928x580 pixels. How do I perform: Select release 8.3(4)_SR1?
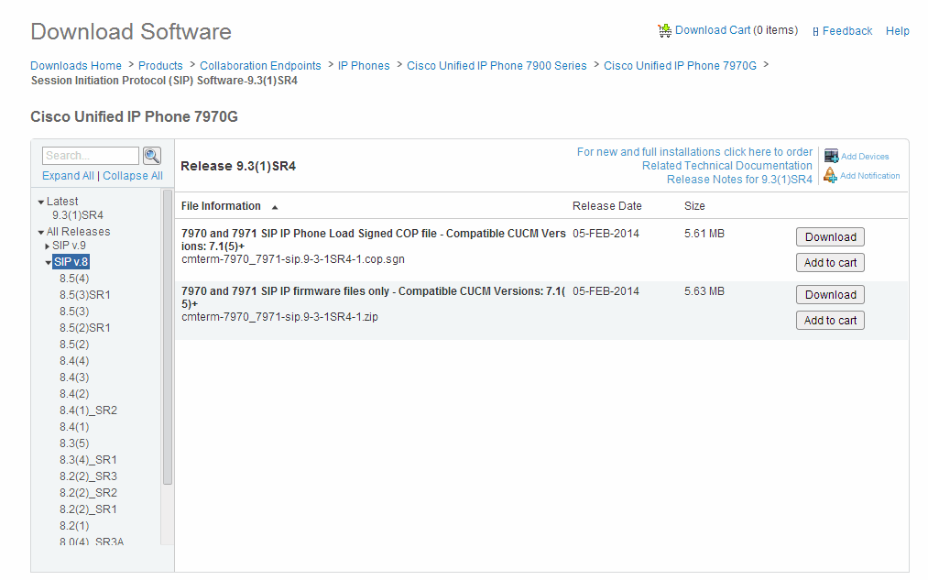pos(88,460)
